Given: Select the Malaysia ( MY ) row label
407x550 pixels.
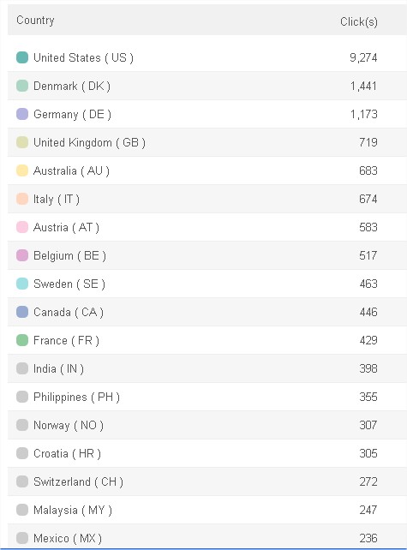Looking at the screenshot, I should [x=73, y=510].
